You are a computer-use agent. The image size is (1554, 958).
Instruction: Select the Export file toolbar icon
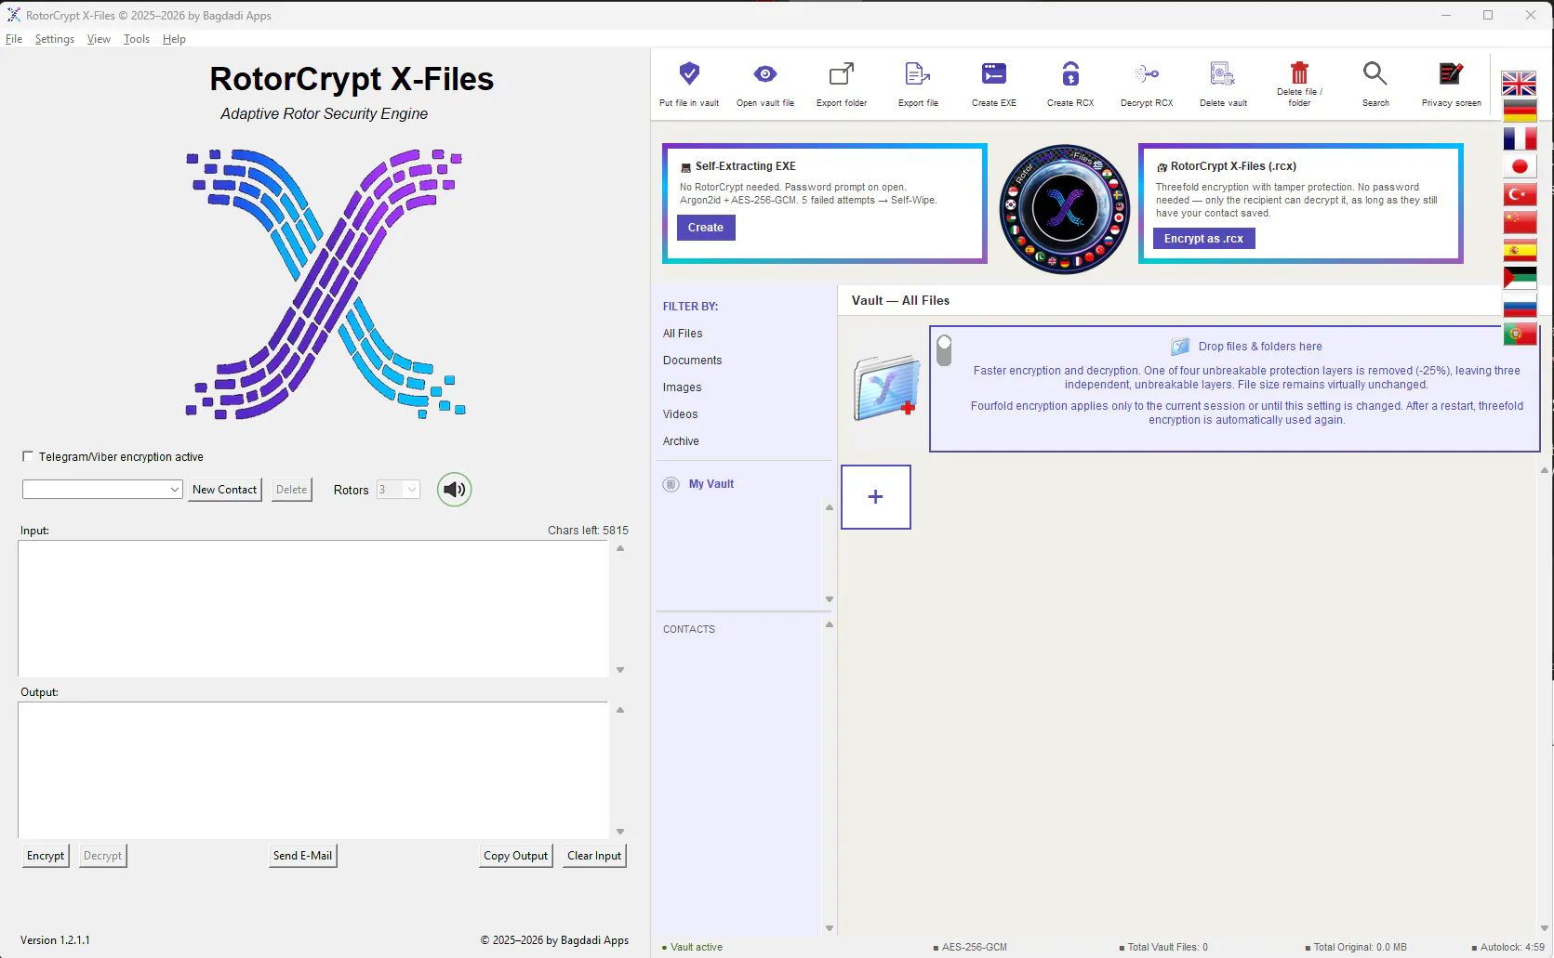918,73
